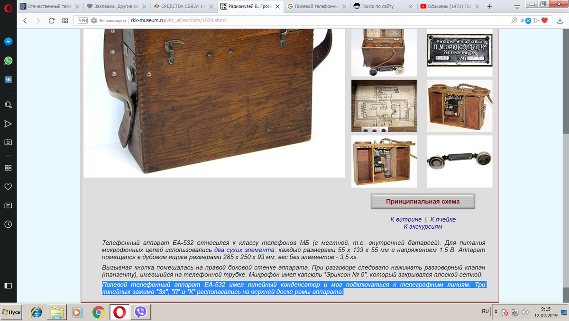The height and width of the screenshot is (321, 569).
Task: Open Speed Dial grid icon in sidebar
Action: point(8,168)
